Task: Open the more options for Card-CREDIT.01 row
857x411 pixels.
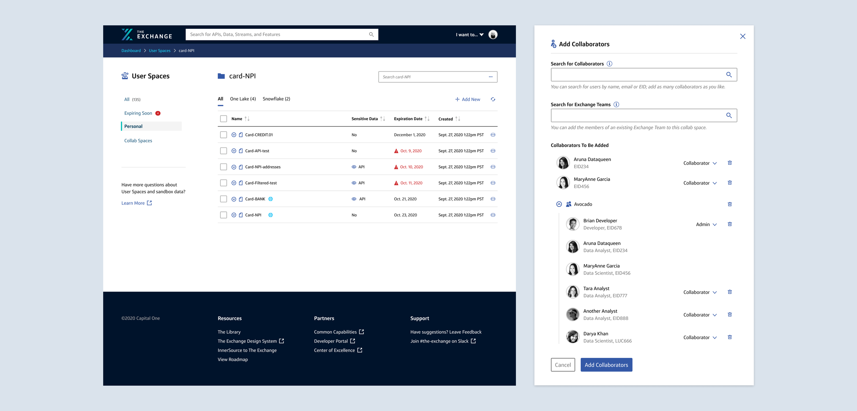Action: [493, 135]
